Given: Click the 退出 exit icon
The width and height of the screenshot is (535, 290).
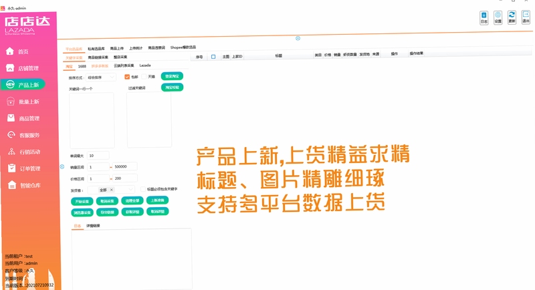Looking at the screenshot, I should coord(526,17).
